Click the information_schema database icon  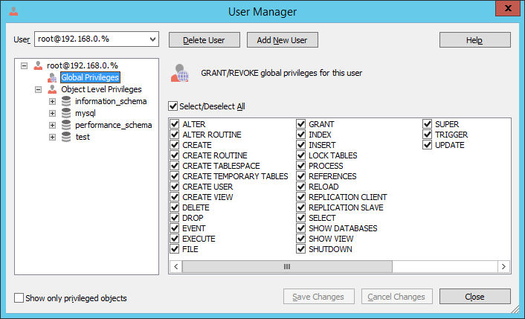[x=66, y=101]
